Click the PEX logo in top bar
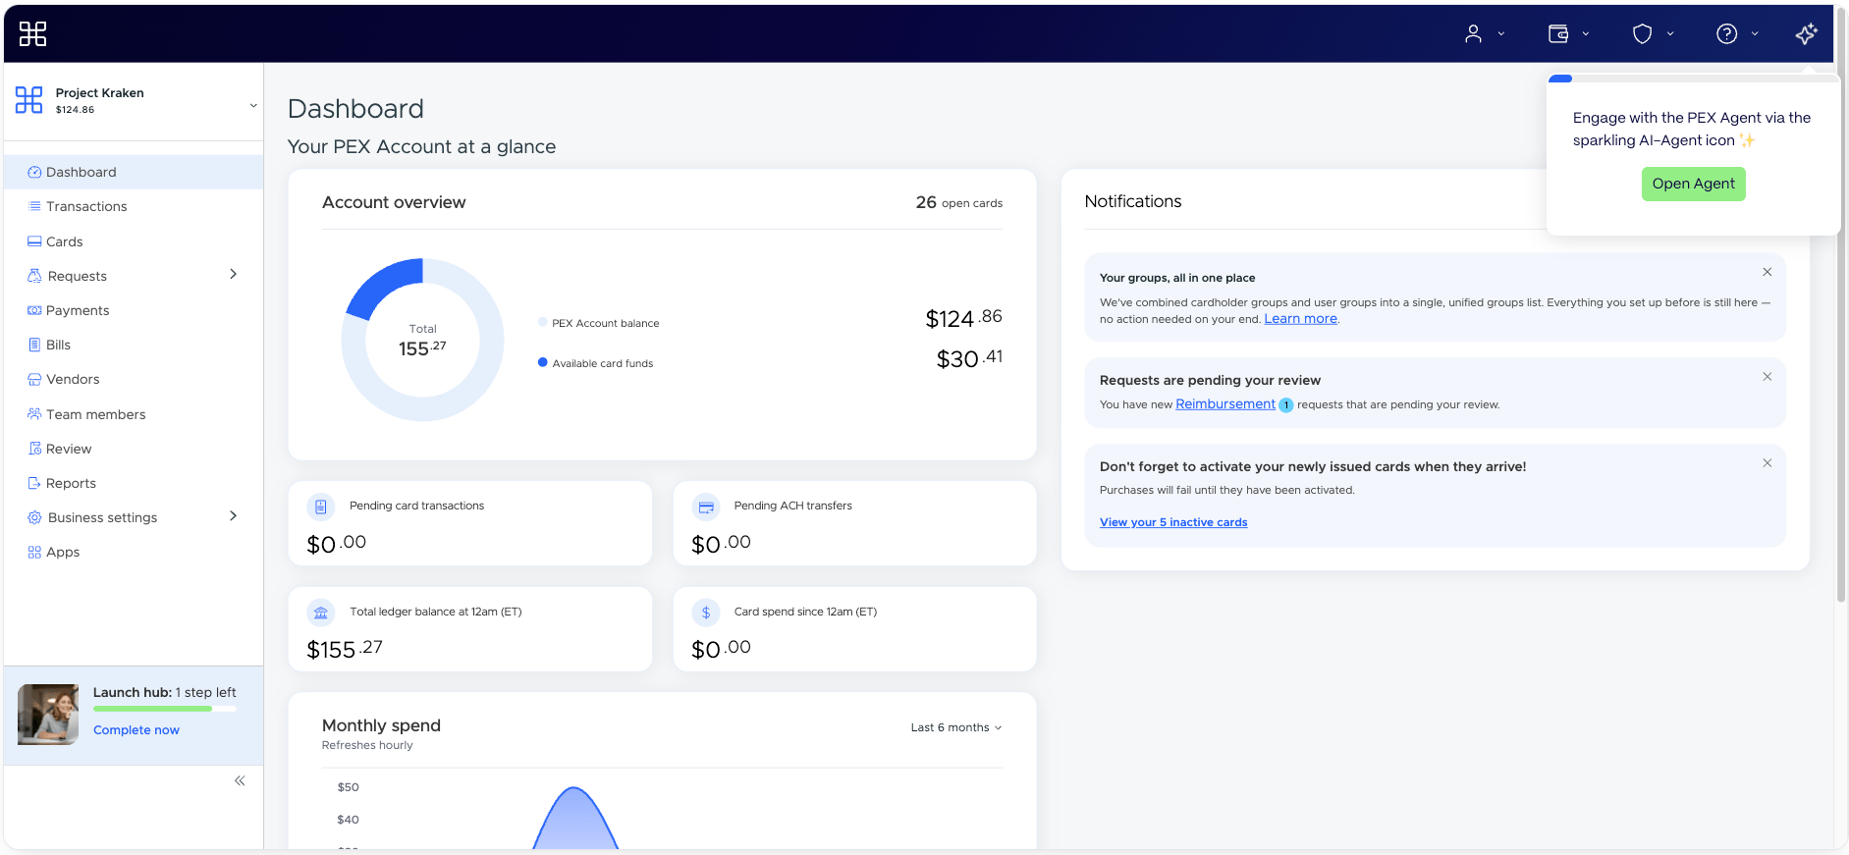 (x=32, y=34)
